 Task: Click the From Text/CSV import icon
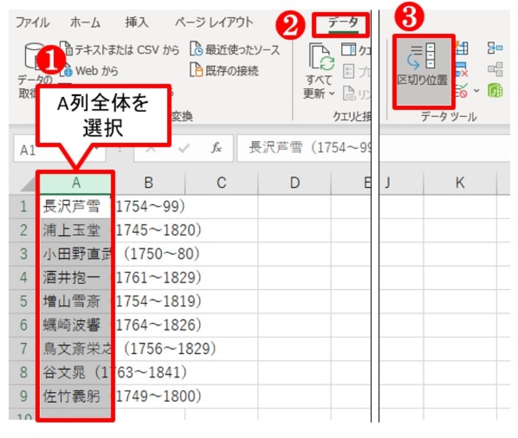(67, 49)
